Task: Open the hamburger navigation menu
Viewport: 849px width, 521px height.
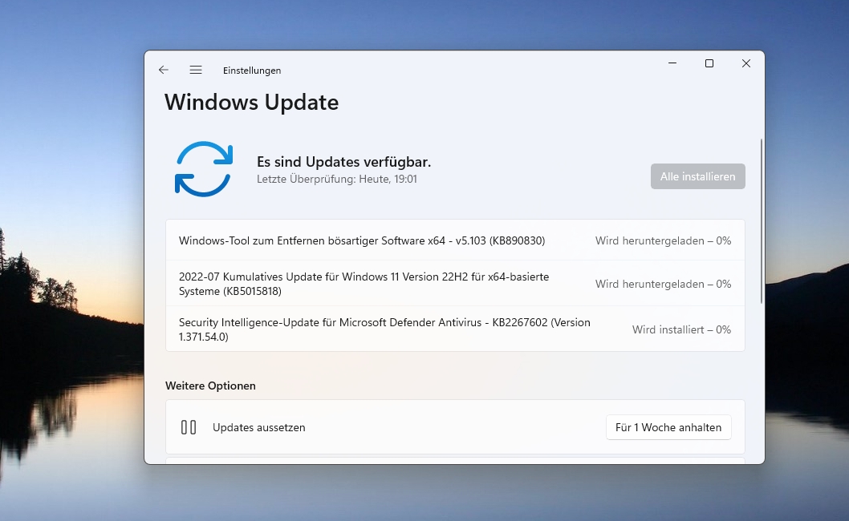Action: pyautogui.click(x=196, y=70)
